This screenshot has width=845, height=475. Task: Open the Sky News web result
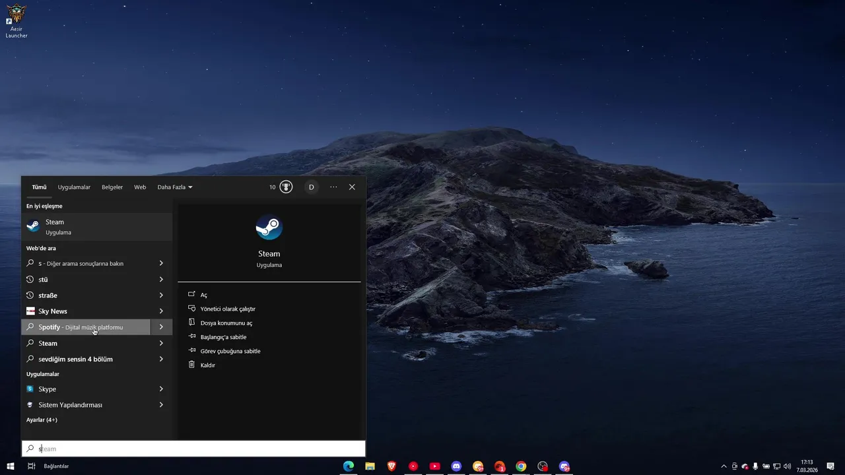point(86,311)
